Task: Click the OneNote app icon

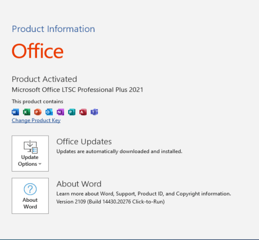Action: pyautogui.click(x=60, y=112)
